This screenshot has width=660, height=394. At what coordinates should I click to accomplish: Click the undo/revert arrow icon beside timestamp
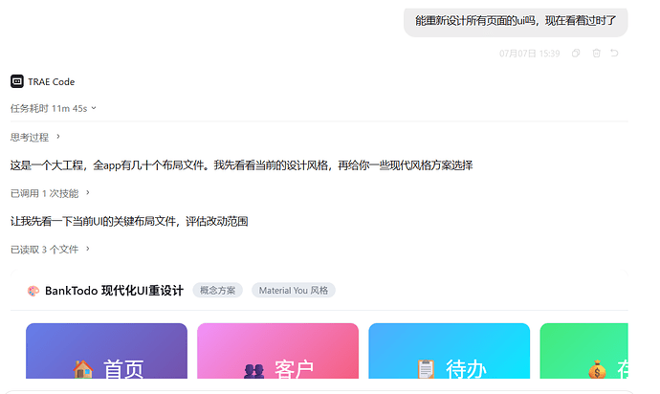(614, 53)
